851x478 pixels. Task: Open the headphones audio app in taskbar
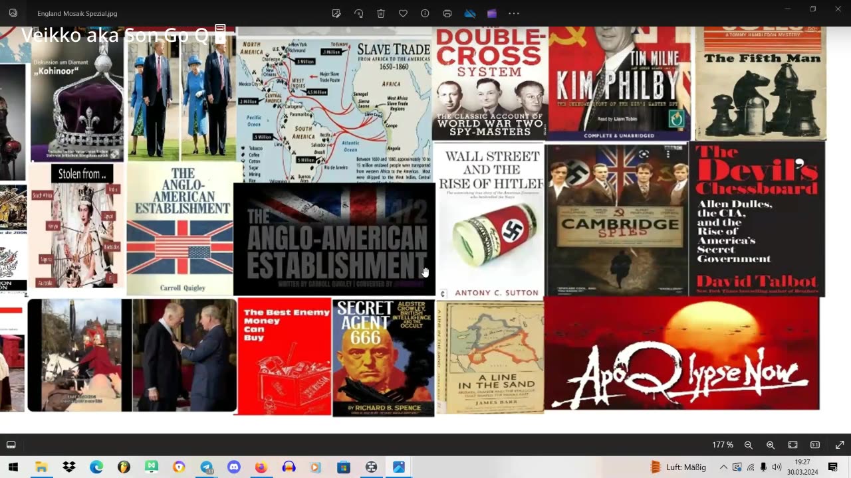[x=289, y=467]
